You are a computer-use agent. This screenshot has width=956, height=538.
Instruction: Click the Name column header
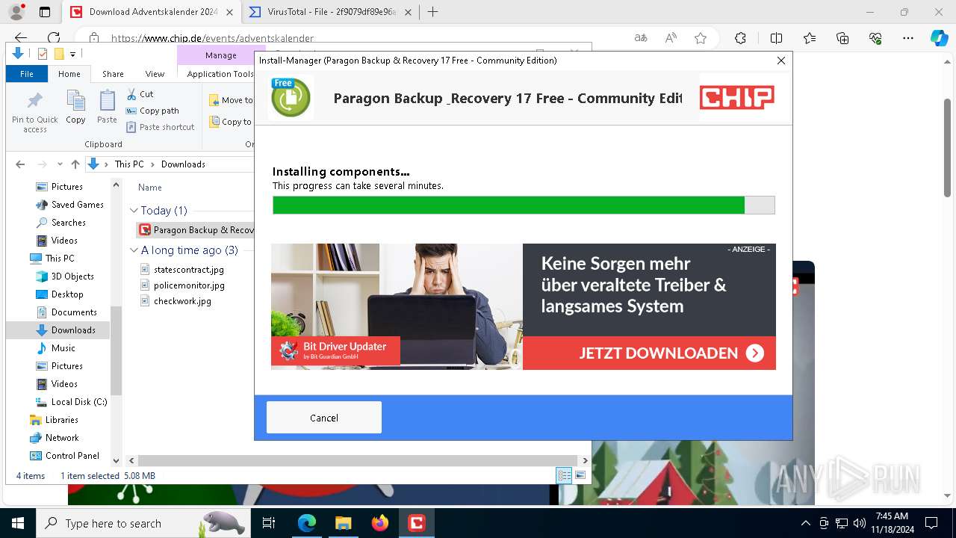click(x=150, y=188)
